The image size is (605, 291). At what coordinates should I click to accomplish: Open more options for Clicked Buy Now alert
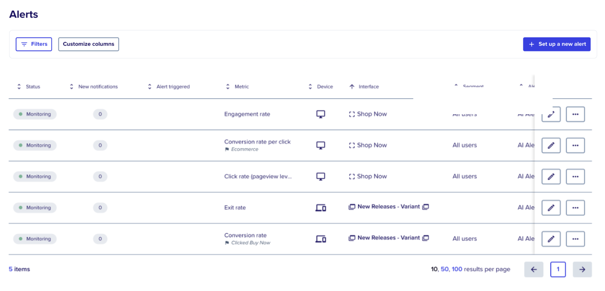[575, 239]
